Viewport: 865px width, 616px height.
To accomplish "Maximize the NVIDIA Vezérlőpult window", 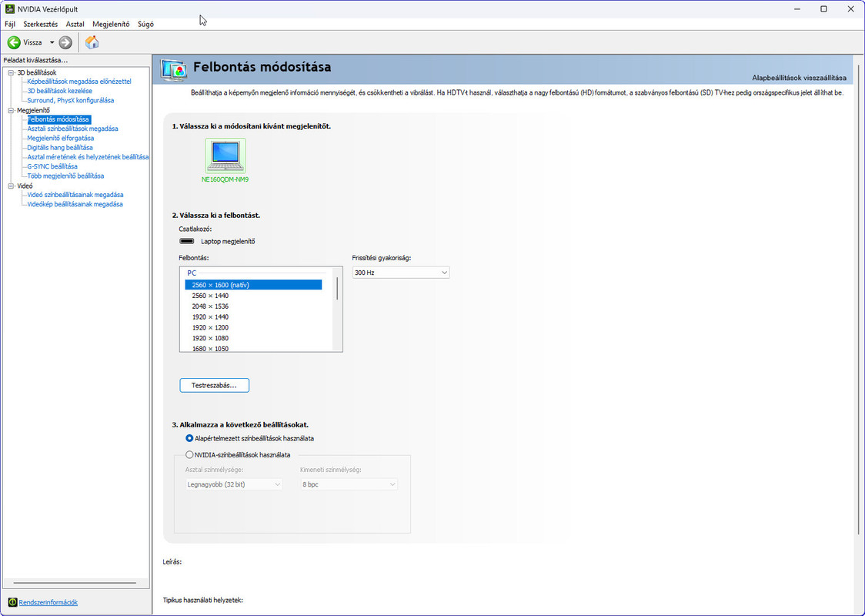I will click(823, 8).
